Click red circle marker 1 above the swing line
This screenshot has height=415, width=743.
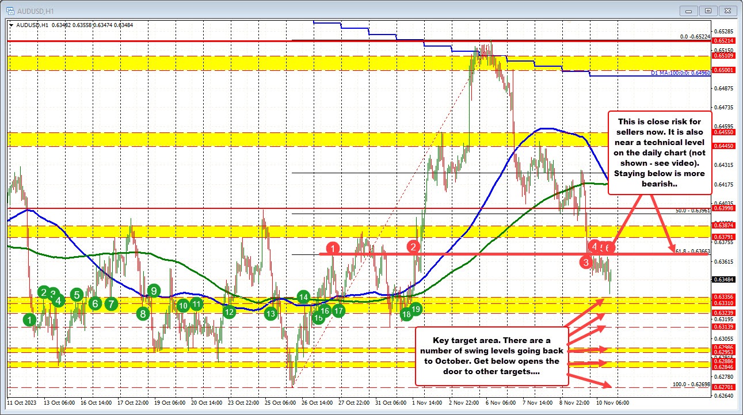pos(332,249)
